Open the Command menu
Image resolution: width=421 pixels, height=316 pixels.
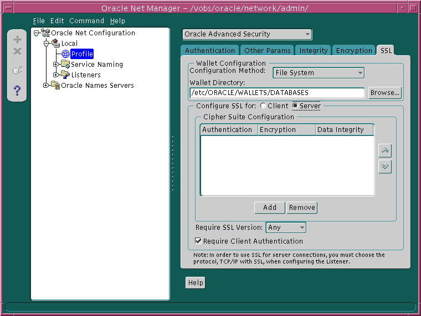click(86, 20)
